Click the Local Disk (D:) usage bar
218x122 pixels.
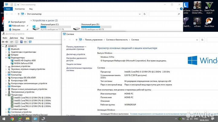(x=96, y=27)
